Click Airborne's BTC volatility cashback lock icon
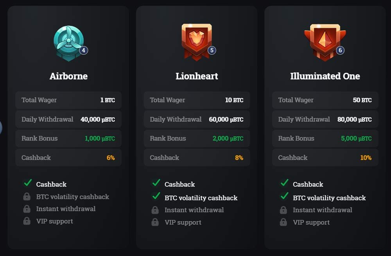This screenshot has height=256, width=391. 27,197
